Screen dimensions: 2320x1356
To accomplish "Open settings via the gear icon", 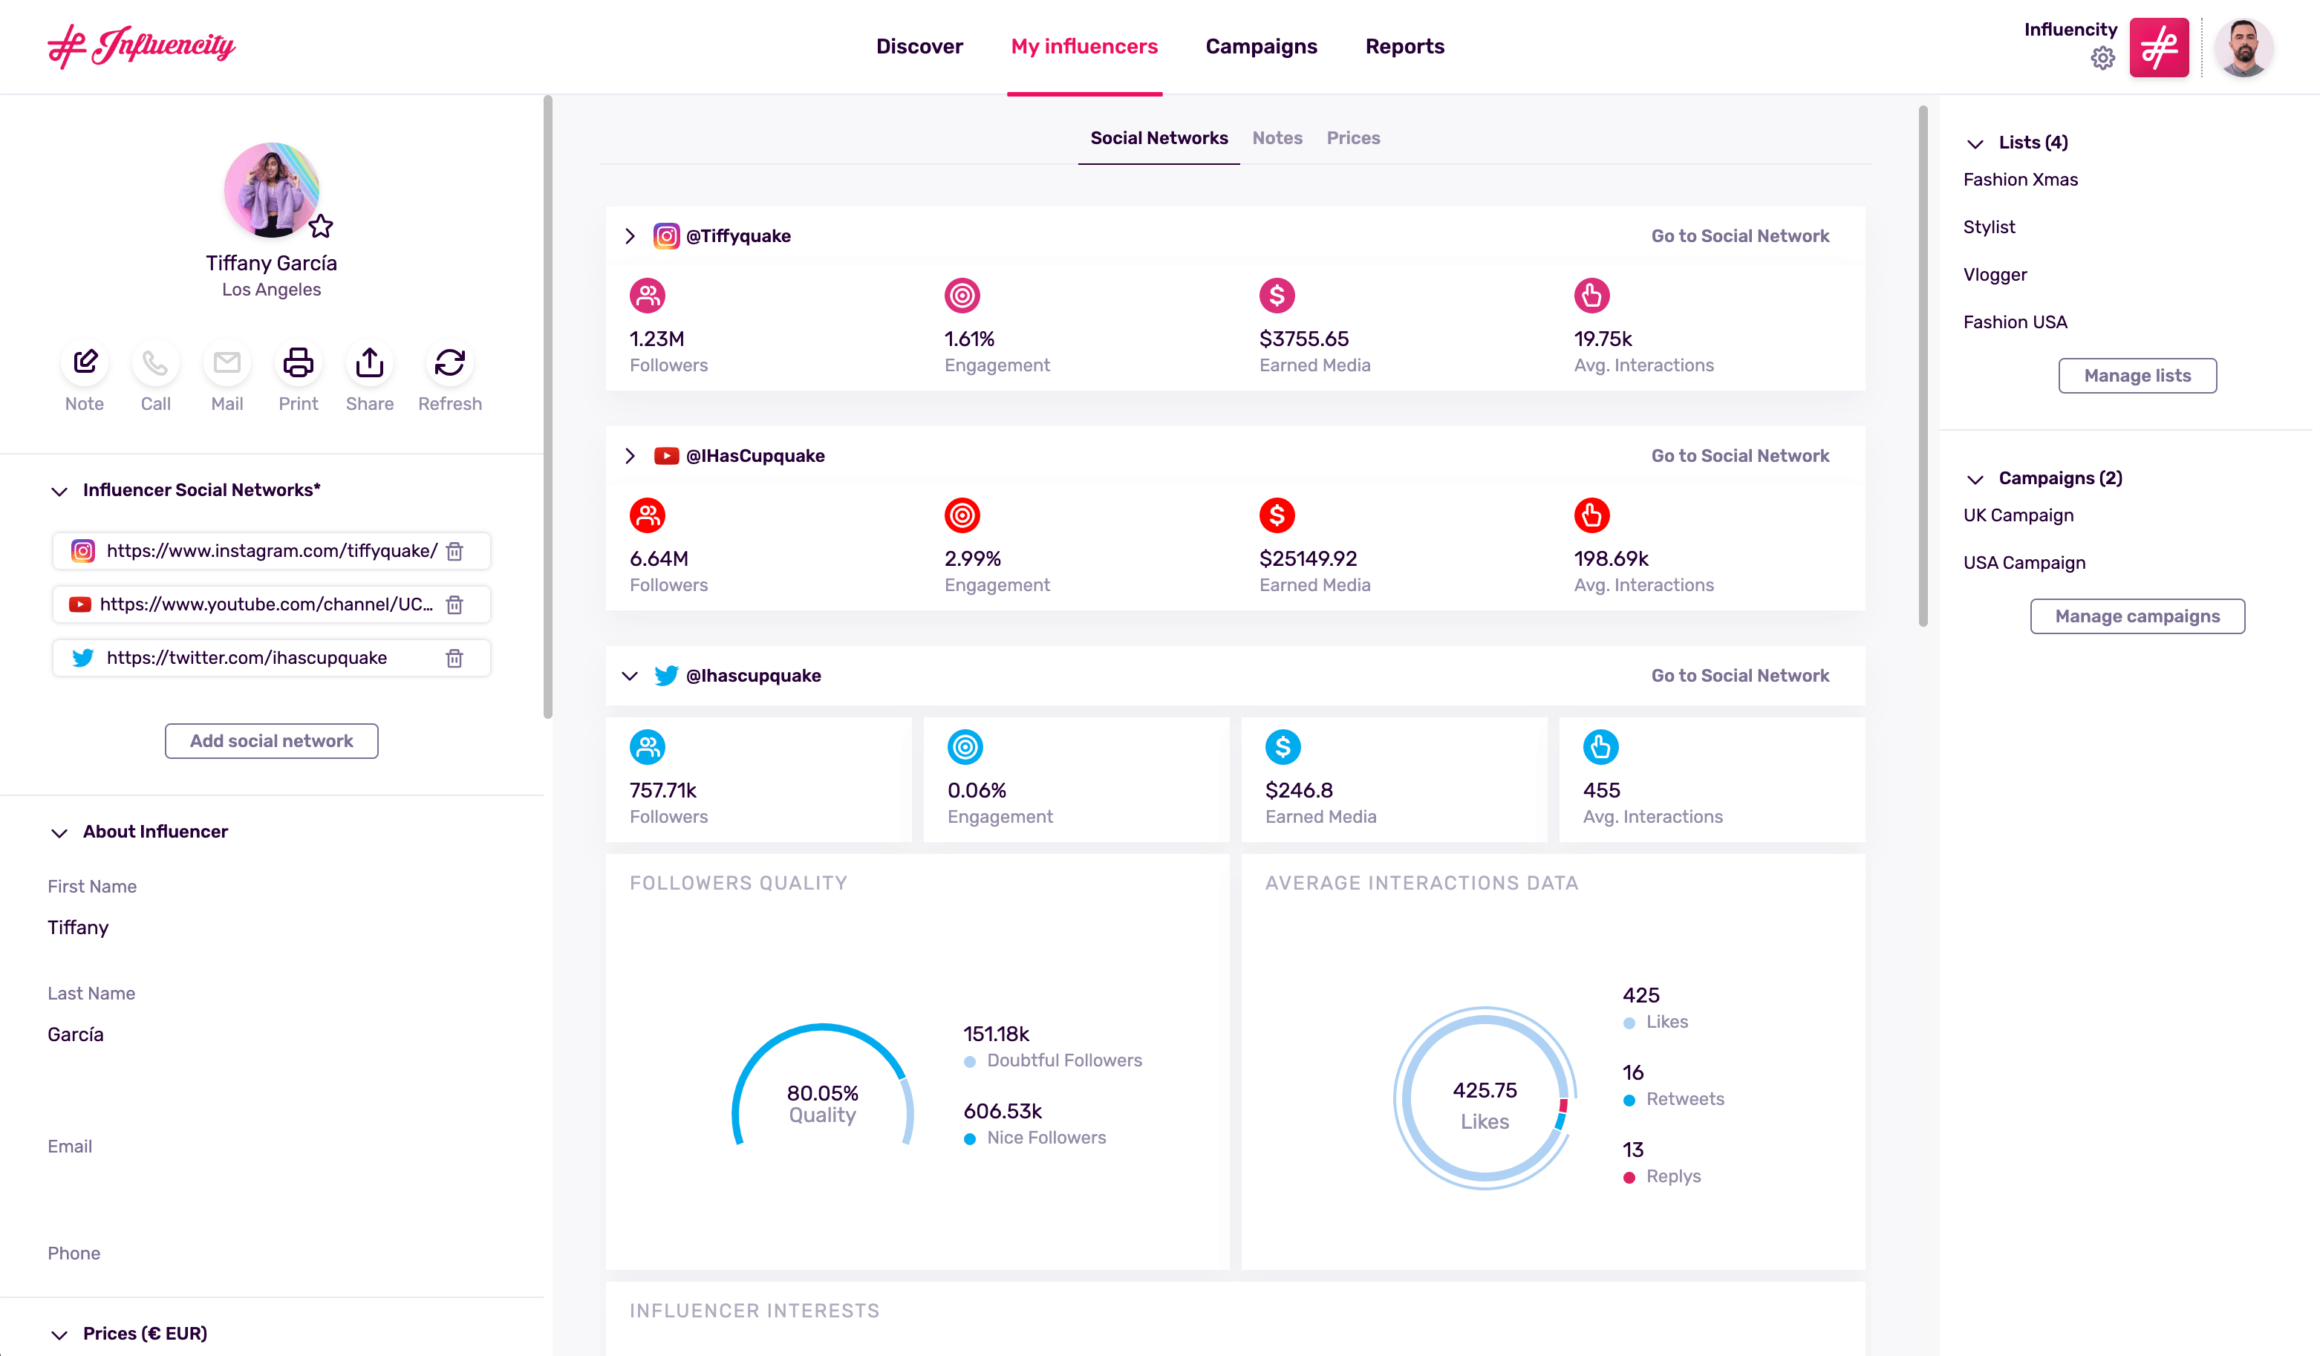I will pyautogui.click(x=2102, y=58).
